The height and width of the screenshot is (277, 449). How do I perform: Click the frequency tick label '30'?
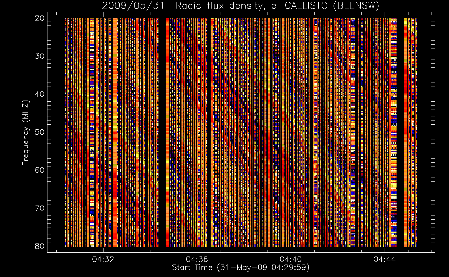pyautogui.click(x=40, y=56)
